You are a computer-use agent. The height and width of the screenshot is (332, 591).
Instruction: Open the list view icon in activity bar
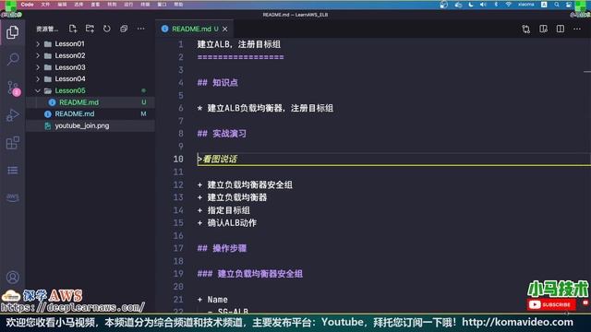coord(13,170)
